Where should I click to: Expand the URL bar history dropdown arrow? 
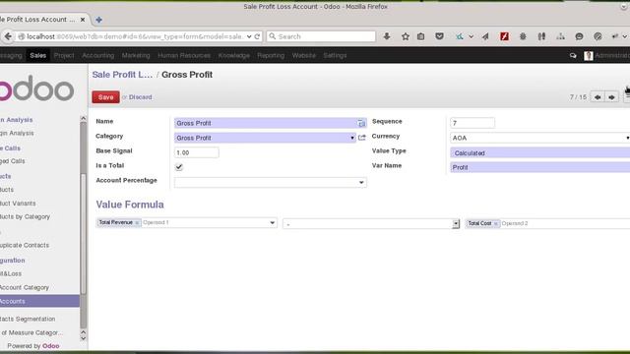[x=249, y=36]
